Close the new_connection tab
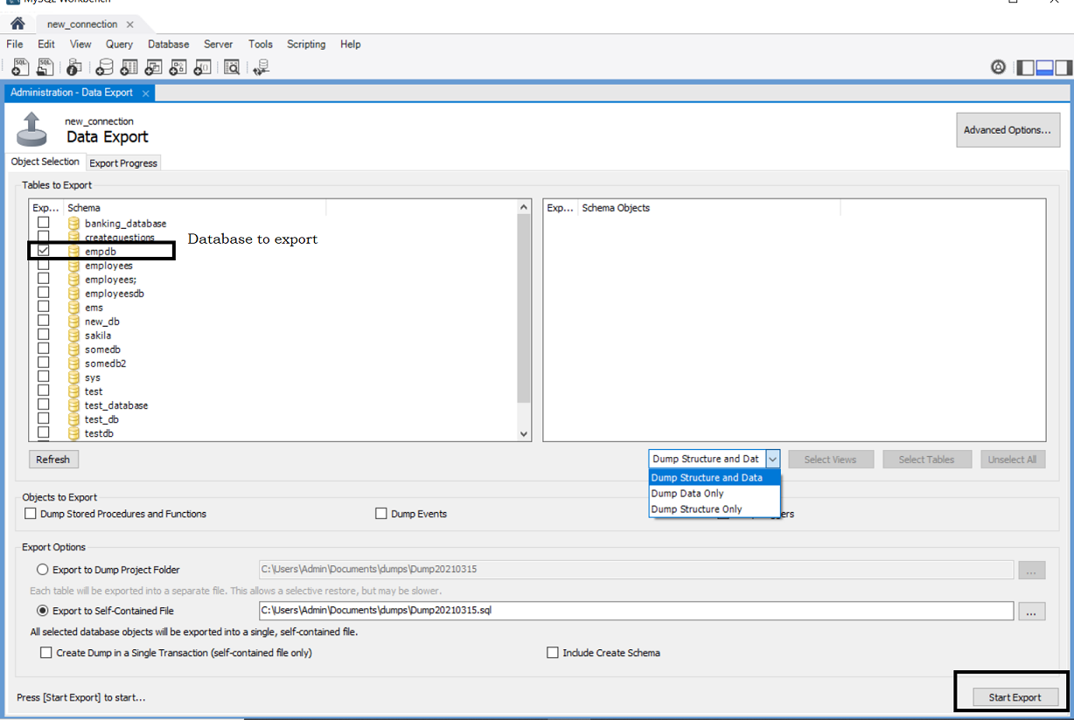Viewport: 1074px width, 720px height. pyautogui.click(x=130, y=24)
